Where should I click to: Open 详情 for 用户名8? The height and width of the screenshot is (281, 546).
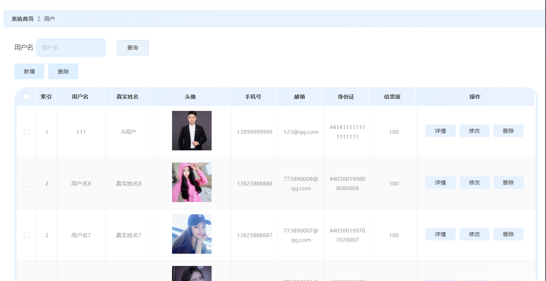441,183
